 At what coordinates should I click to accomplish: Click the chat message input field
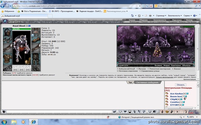point(59,112)
